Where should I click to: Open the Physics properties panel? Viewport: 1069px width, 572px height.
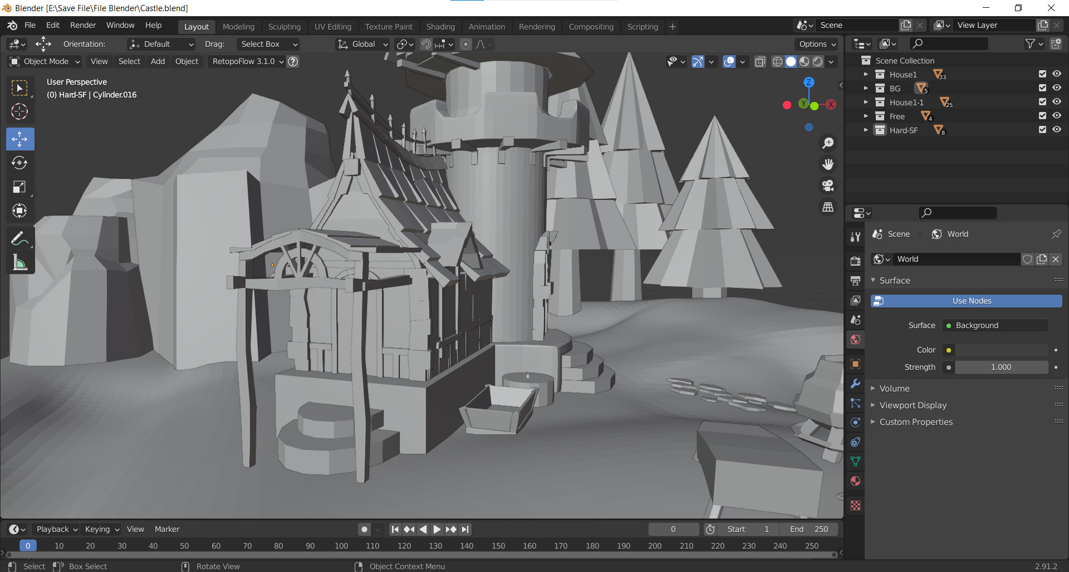(856, 422)
